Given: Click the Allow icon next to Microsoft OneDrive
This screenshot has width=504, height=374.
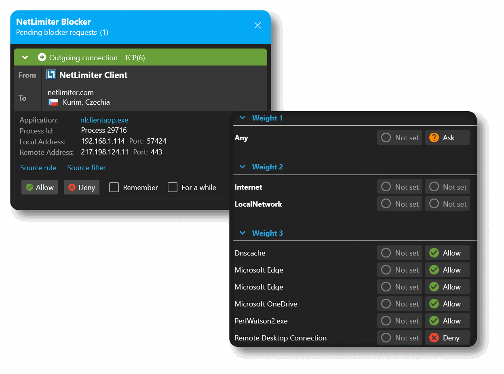Looking at the screenshot, I should click(x=434, y=304).
